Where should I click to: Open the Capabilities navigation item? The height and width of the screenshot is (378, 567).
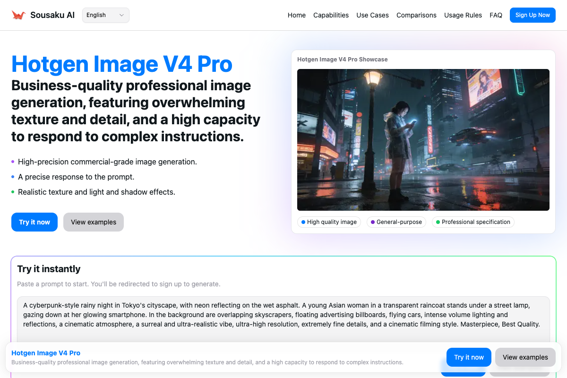point(331,15)
